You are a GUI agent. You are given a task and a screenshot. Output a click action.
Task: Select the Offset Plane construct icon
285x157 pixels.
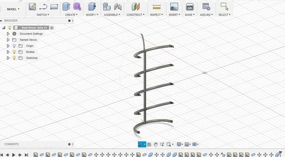point(136,7)
